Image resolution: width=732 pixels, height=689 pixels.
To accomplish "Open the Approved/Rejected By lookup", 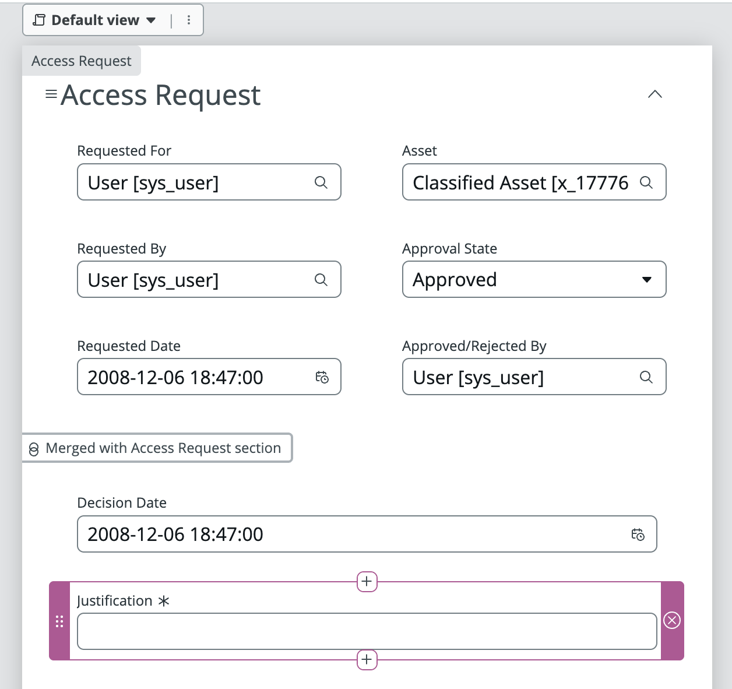I will point(646,377).
